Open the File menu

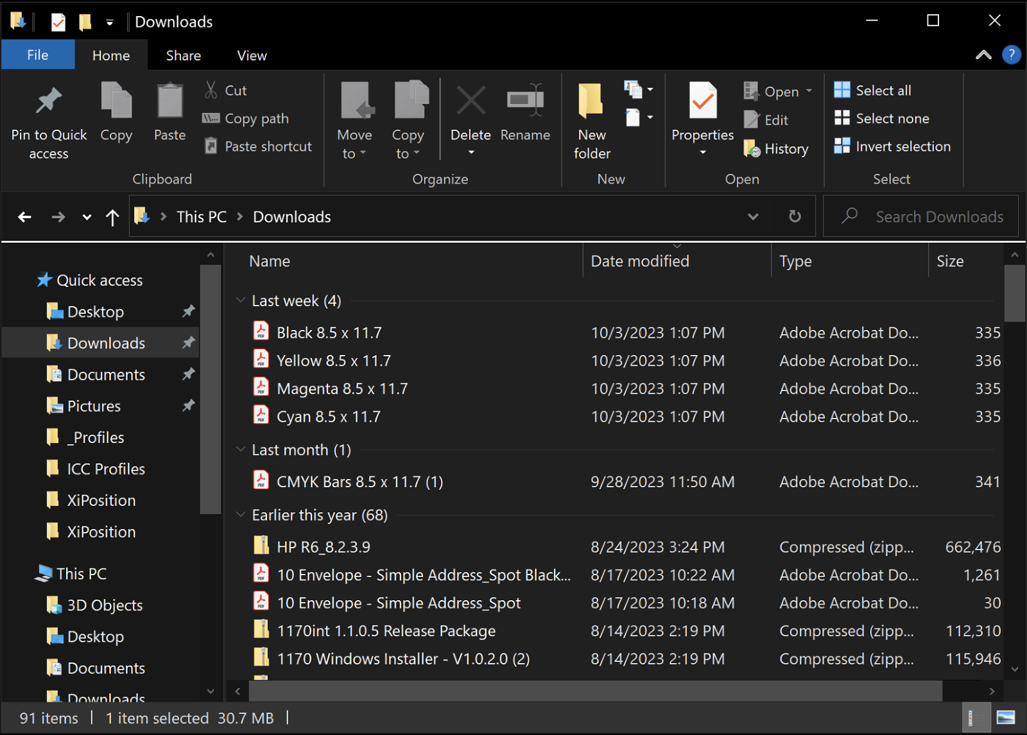[x=37, y=55]
